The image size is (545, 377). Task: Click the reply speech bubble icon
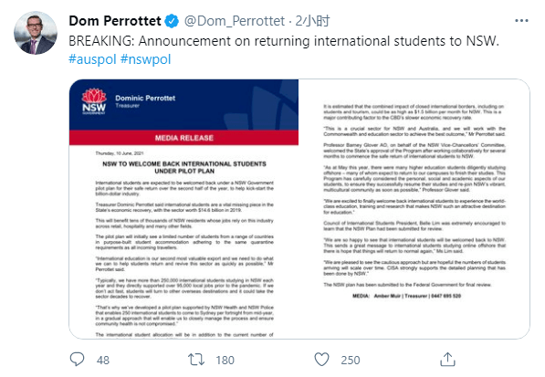pyautogui.click(x=77, y=360)
